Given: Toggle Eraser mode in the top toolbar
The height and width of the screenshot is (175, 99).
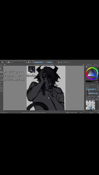Looking at the screenshot, I should [x=27, y=62].
